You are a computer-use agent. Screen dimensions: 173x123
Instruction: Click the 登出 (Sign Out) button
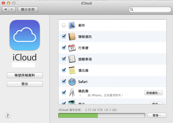tap(25, 84)
